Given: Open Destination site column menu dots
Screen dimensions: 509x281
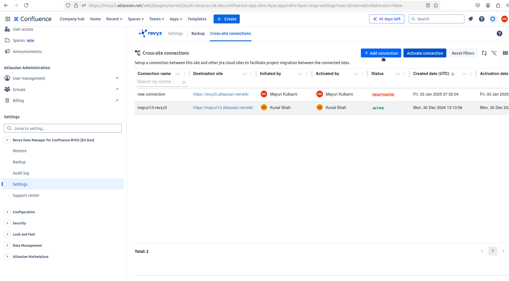Looking at the screenshot, I should [x=251, y=74].
